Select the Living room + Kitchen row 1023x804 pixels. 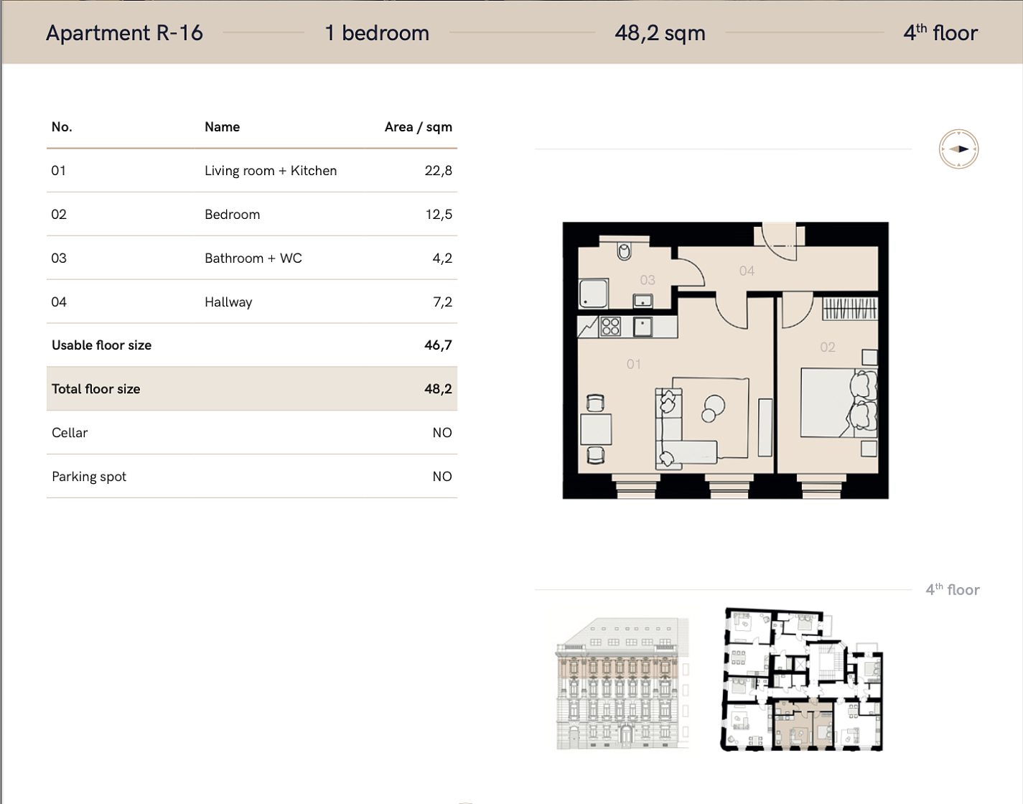[x=252, y=171]
